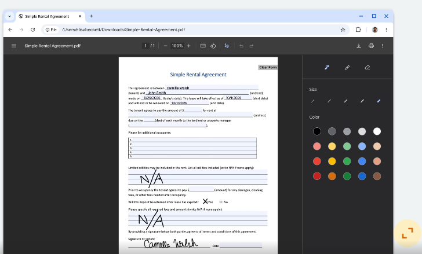Switch to Simple Rental Agreement tab

click(50, 16)
